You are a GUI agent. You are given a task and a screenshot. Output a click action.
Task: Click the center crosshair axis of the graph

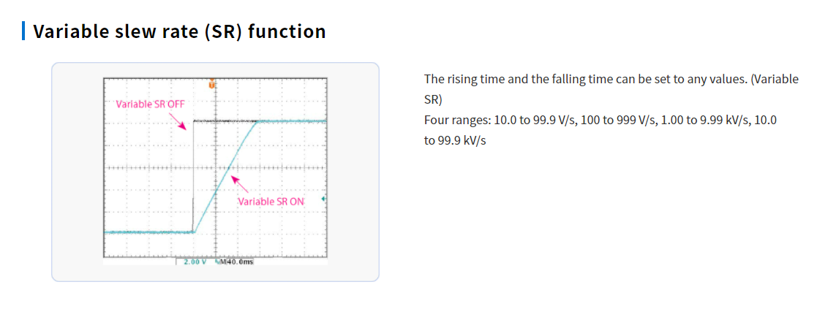tap(215, 167)
